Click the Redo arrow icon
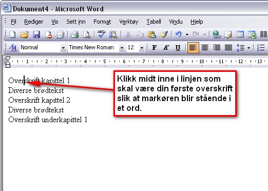268x191 pixels. pos(196,34)
